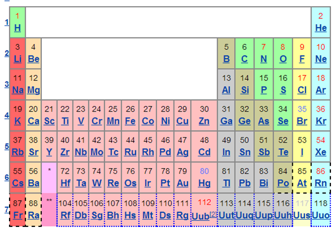Viewport: 336px width, 232px height.
Task: Click the Gold (Au) element link
Action: (182, 183)
